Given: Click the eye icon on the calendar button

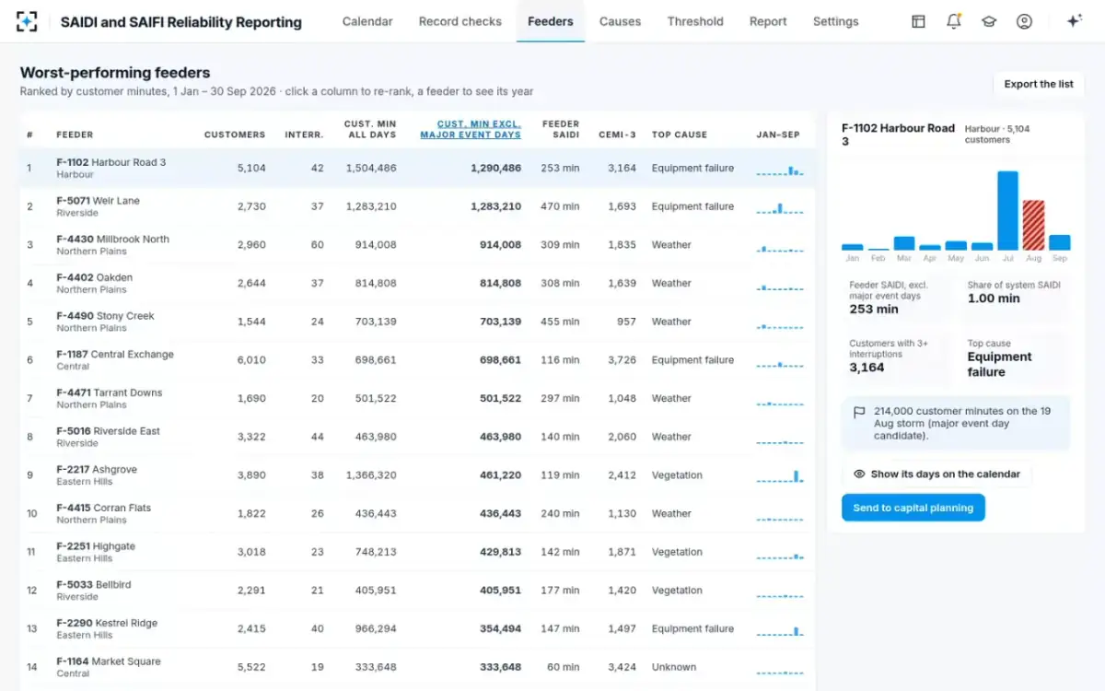Looking at the screenshot, I should pos(859,474).
